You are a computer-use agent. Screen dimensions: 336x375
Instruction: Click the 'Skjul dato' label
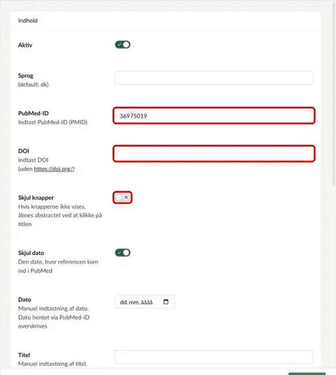coord(31,253)
